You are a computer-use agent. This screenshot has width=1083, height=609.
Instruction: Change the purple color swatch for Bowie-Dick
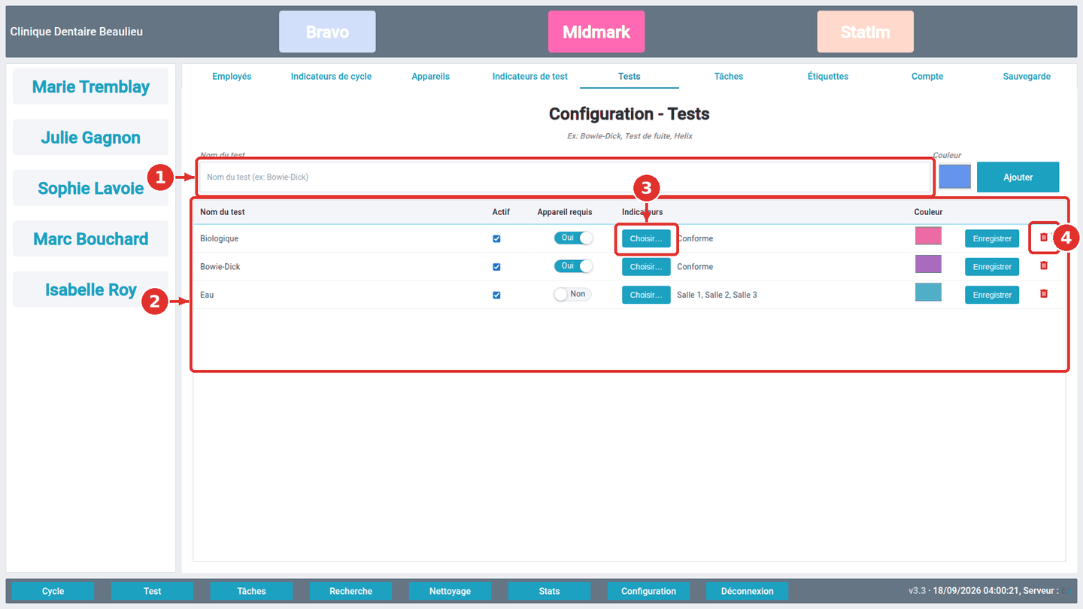[x=928, y=264]
